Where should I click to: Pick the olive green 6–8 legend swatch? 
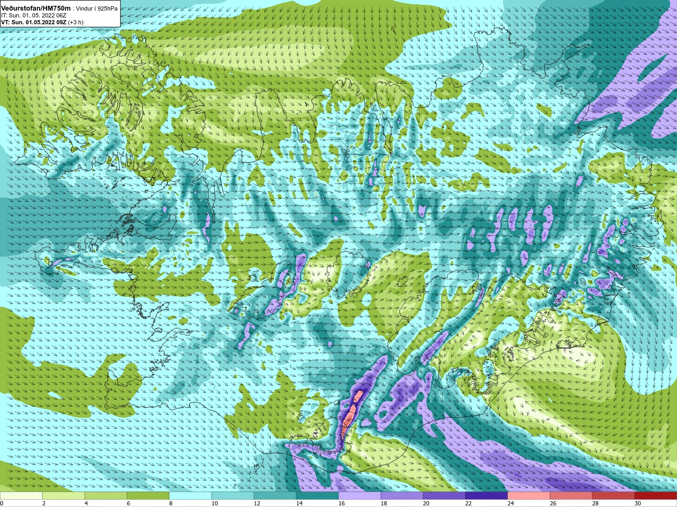[x=148, y=496]
